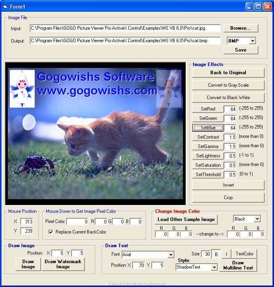The width and height of the screenshot is (274, 287).
Task: Click the SetBlue button
Action: [208, 128]
